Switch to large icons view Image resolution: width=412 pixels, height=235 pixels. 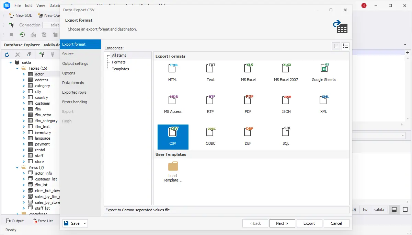[x=336, y=46]
